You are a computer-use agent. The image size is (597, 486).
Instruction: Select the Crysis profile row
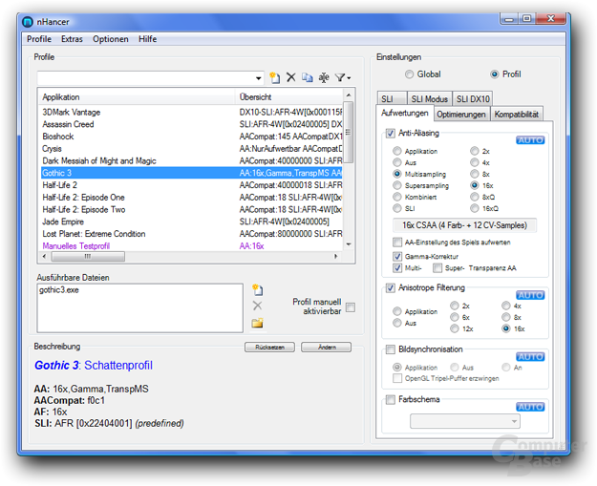pos(191,148)
